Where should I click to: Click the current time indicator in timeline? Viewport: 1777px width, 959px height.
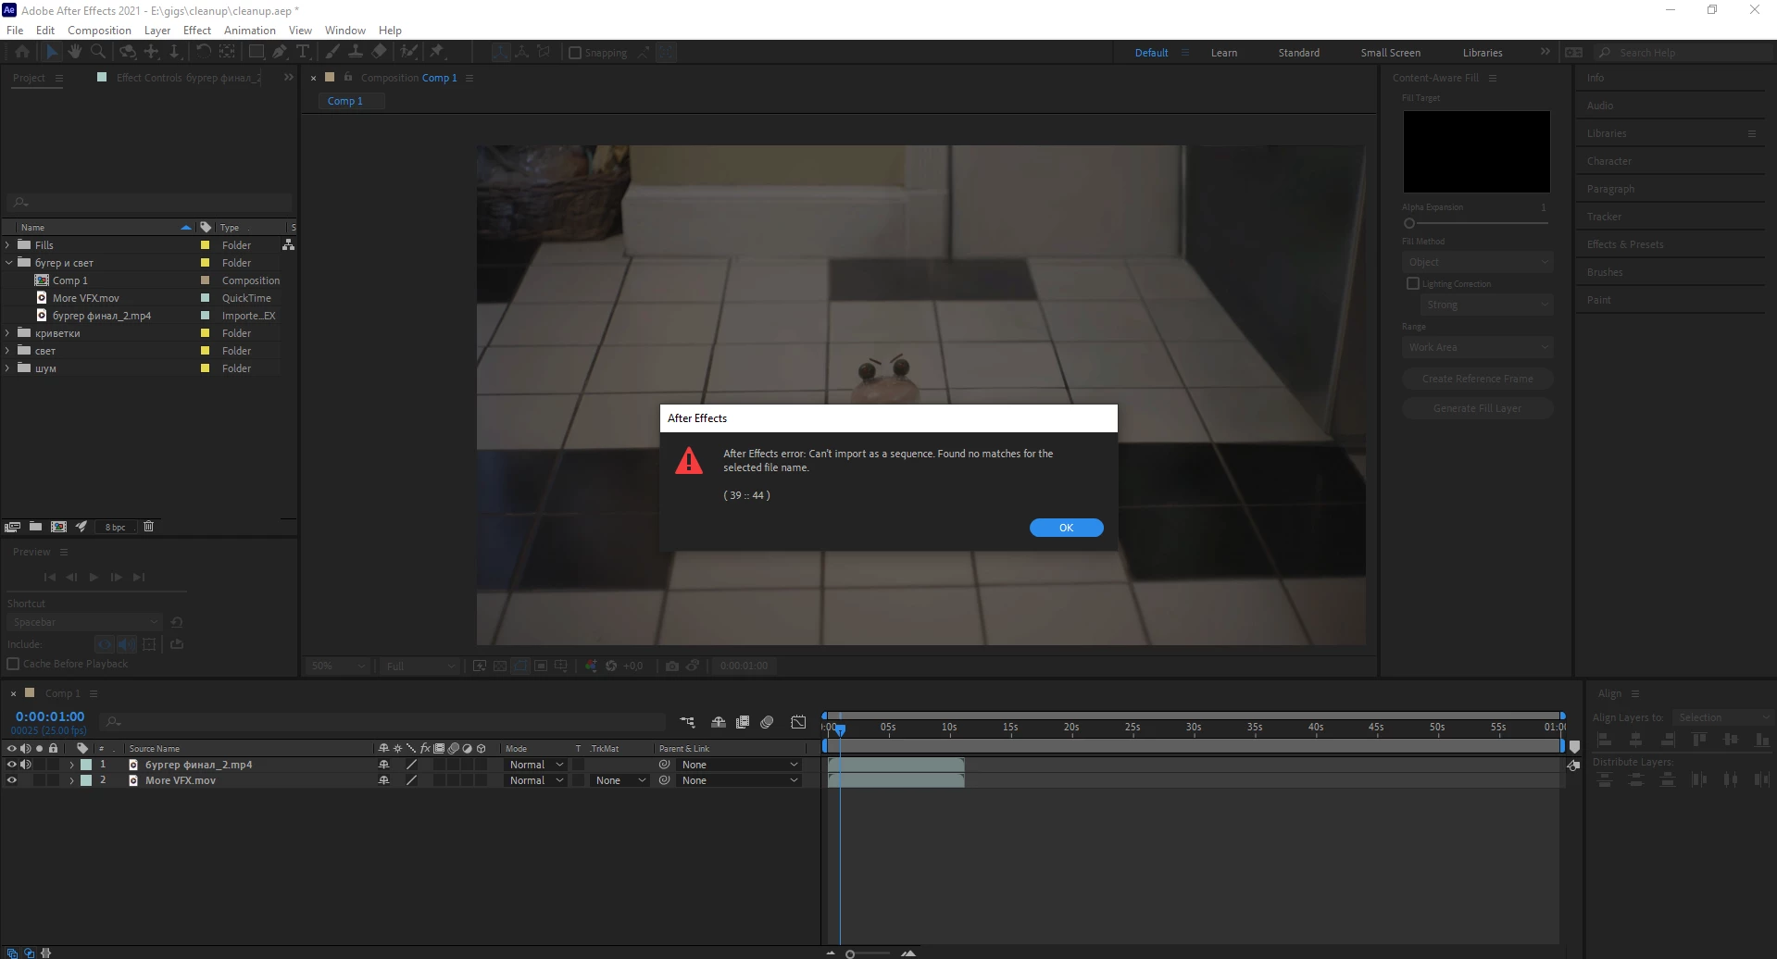(x=840, y=729)
